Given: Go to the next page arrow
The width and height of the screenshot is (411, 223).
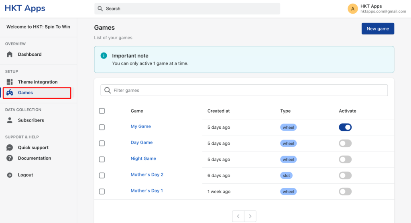Looking at the screenshot, I should 250,216.
